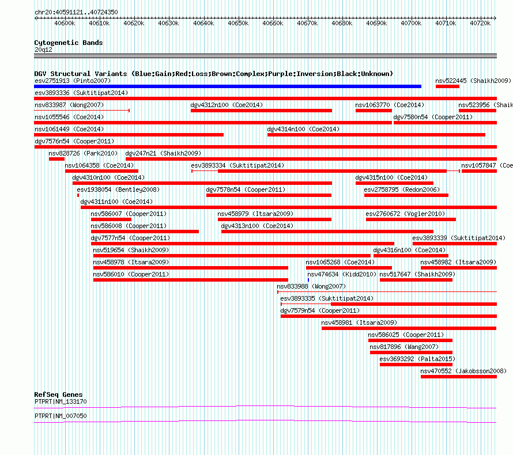Viewport: 513px width, 455px height.
Task: Open PTPRT|NM_133170 RefSeq gene
Action: (61, 401)
